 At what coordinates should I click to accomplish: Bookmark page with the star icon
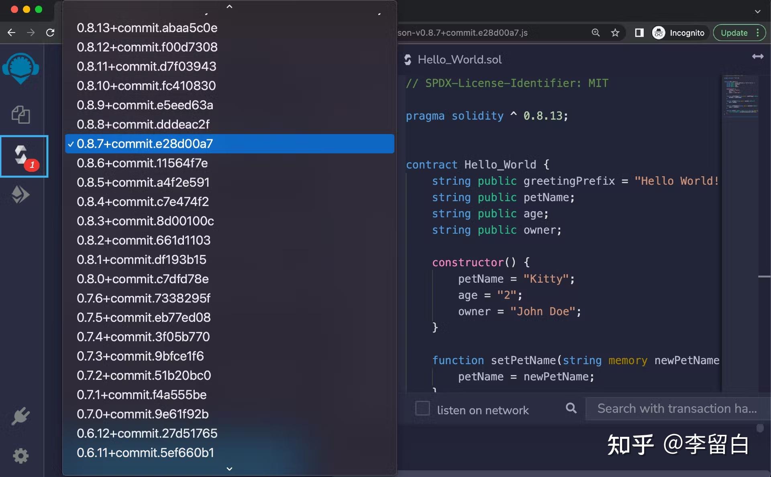(615, 33)
